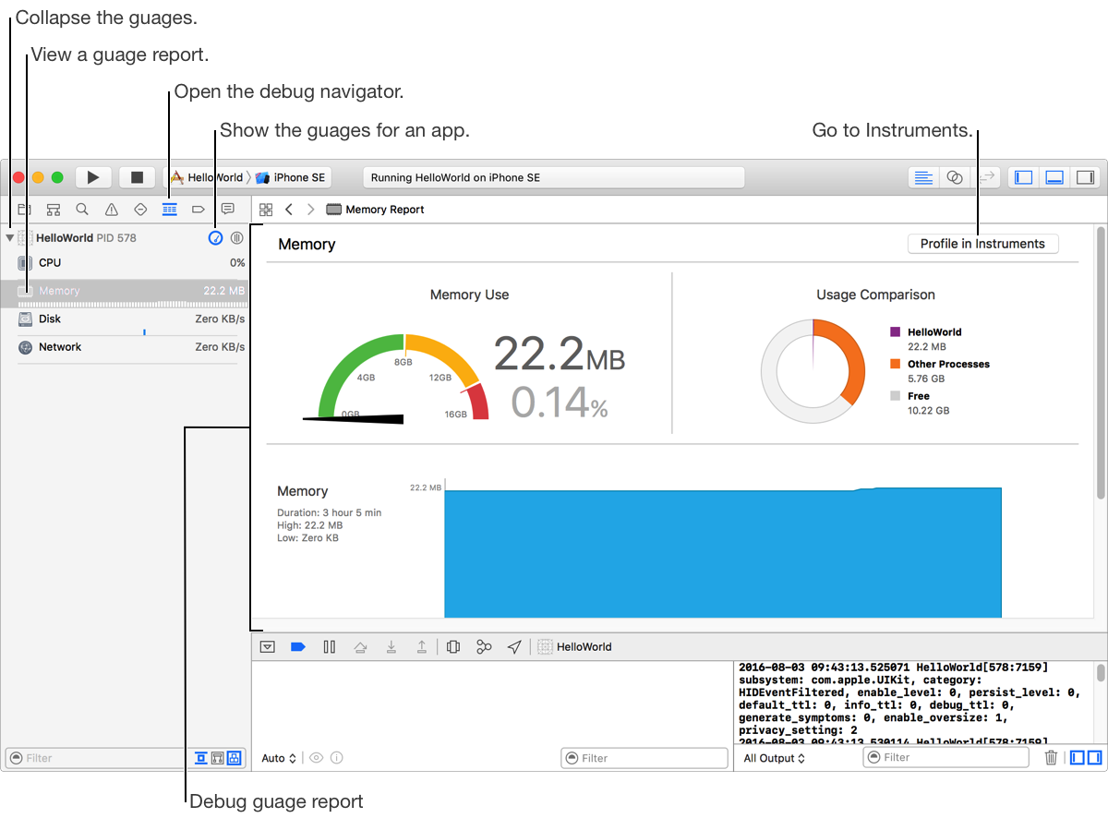
Task: Click the Usage Comparison donut chart
Action: [x=813, y=371]
